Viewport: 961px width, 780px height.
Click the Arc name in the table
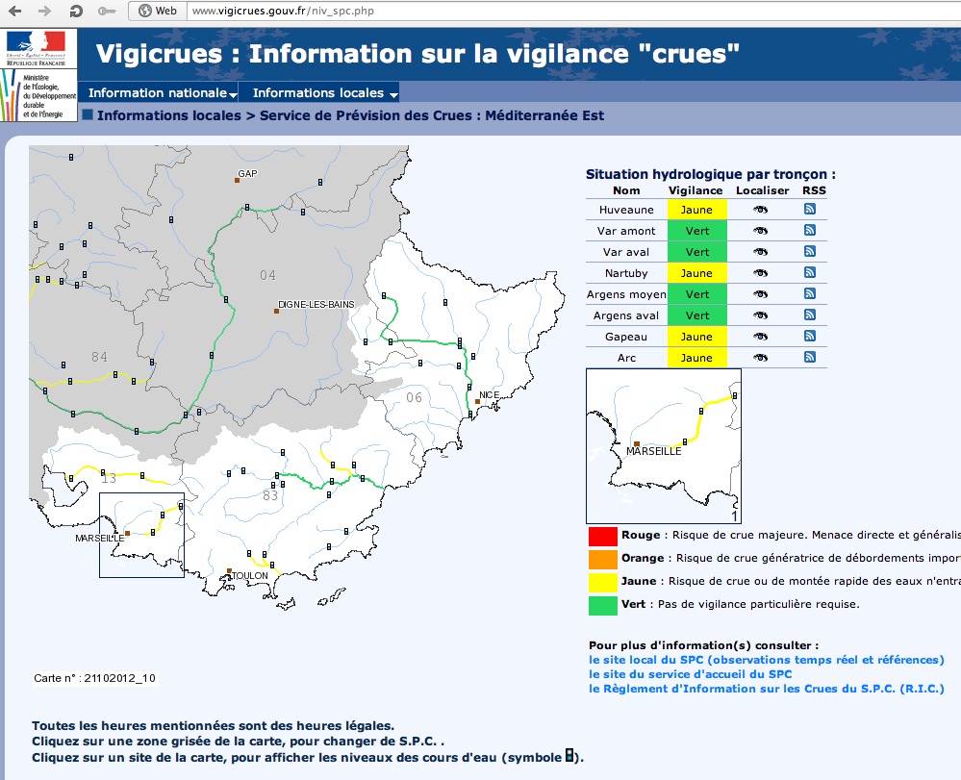tap(626, 358)
